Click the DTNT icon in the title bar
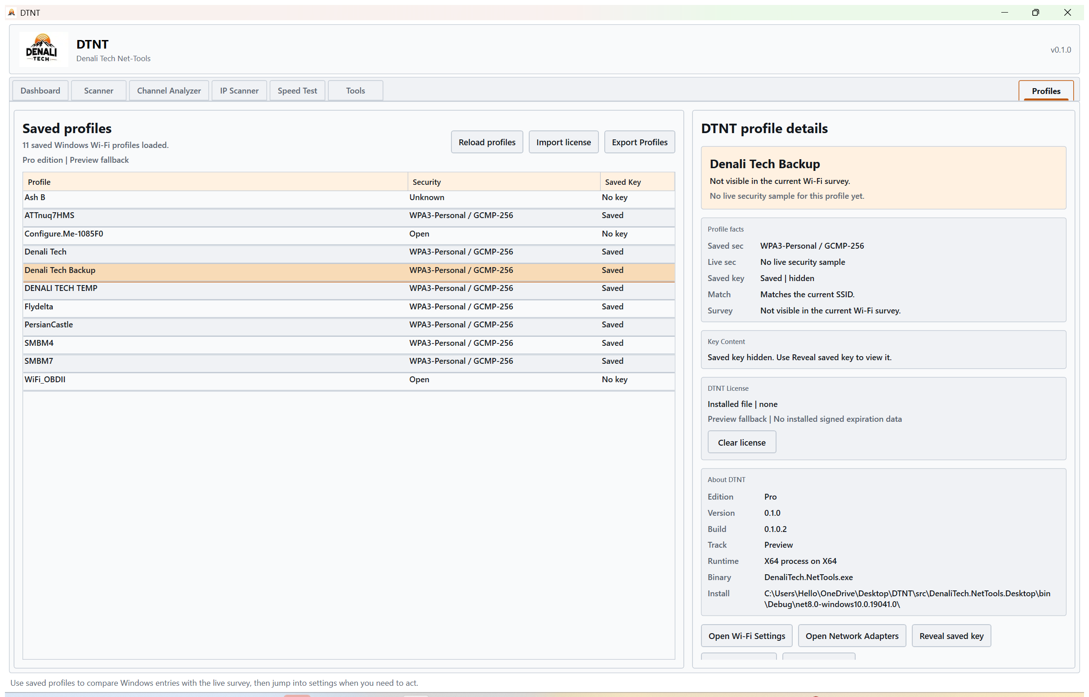Viewport: 1089px width, 697px height. 11,12
